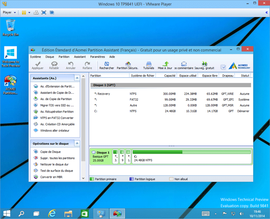Show hidden tray icons arrow
Viewport: 270px width, 219px height.
click(x=216, y=214)
